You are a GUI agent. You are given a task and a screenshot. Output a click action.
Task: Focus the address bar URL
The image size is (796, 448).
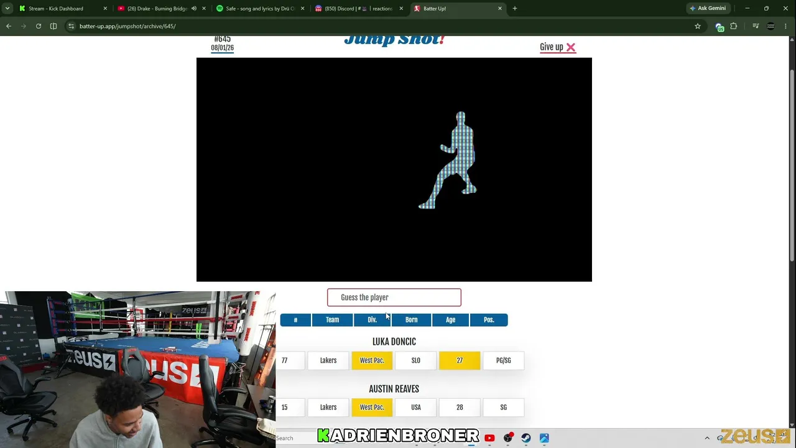coord(127,26)
